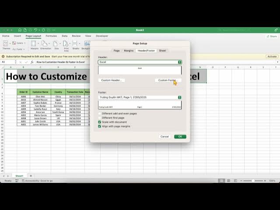Click the Colors theme icon
Screen dimensions: 280x210
click(14, 43)
